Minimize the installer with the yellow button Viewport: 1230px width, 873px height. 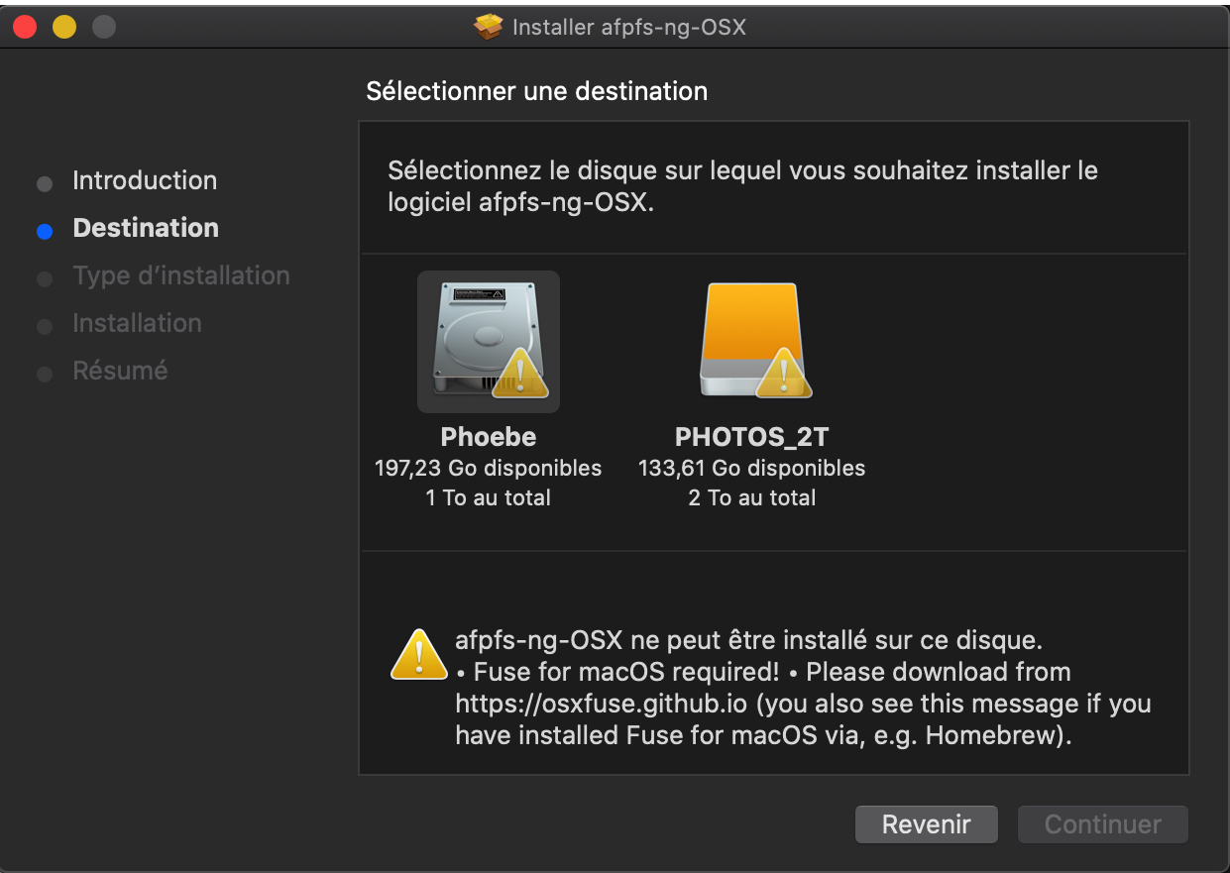(x=64, y=27)
